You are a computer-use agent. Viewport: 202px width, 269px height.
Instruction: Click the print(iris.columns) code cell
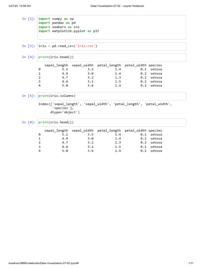(112, 96)
